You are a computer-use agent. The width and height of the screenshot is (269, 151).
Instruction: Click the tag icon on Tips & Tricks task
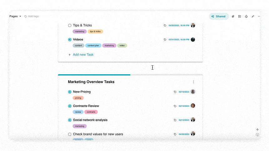click(165, 26)
